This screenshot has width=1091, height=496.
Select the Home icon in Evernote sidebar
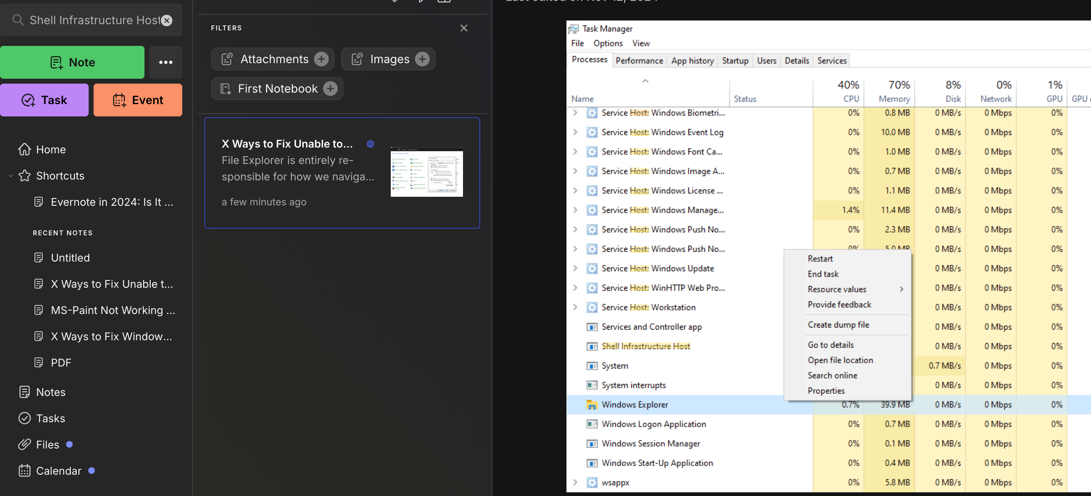point(25,149)
